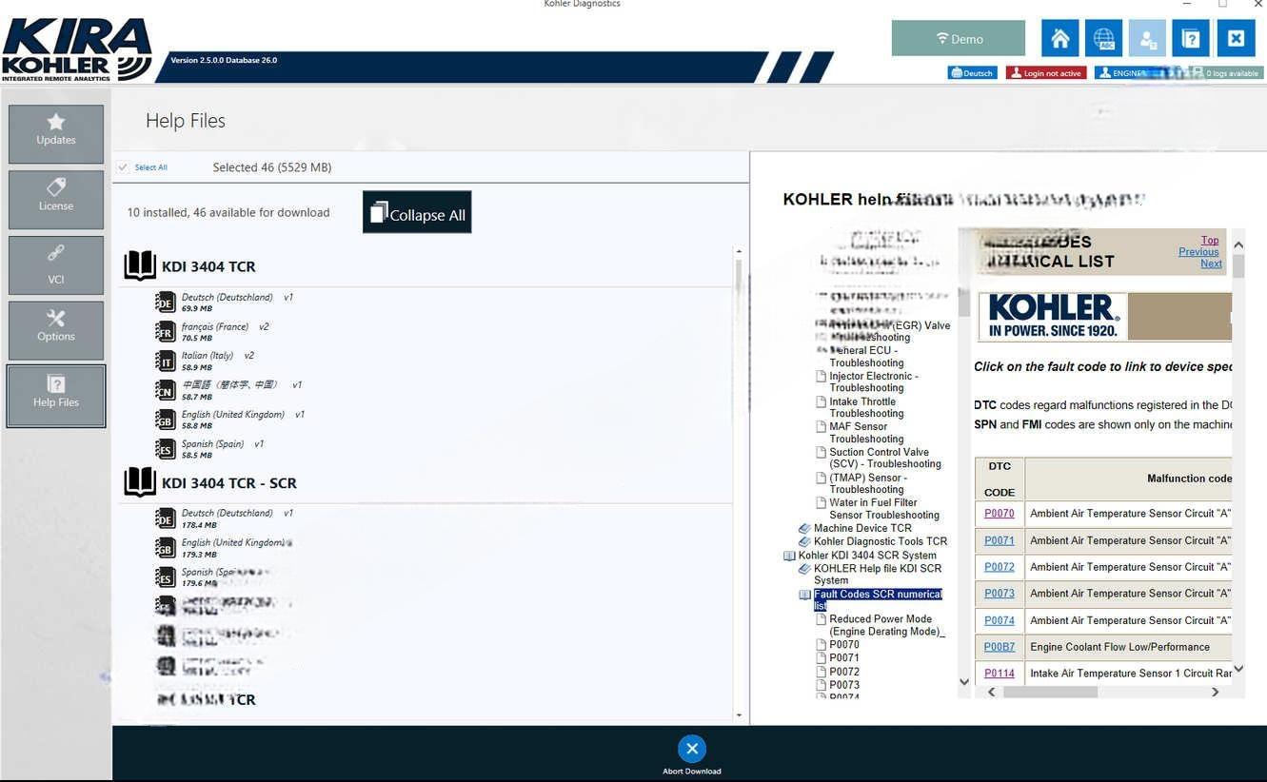Expand the Machine Device TCR tree node
The height and width of the screenshot is (782, 1267).
[804, 529]
